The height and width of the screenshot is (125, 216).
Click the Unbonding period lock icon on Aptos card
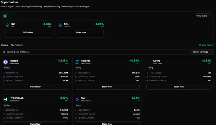[x=147, y=77]
